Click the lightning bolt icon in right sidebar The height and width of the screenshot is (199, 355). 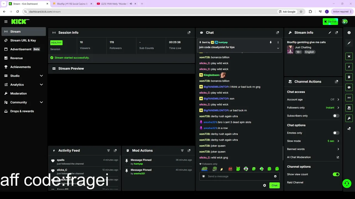tap(349, 67)
